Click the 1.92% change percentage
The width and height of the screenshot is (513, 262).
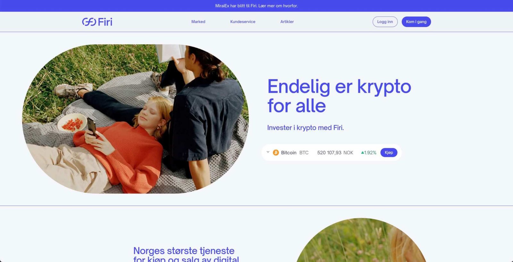(370, 153)
